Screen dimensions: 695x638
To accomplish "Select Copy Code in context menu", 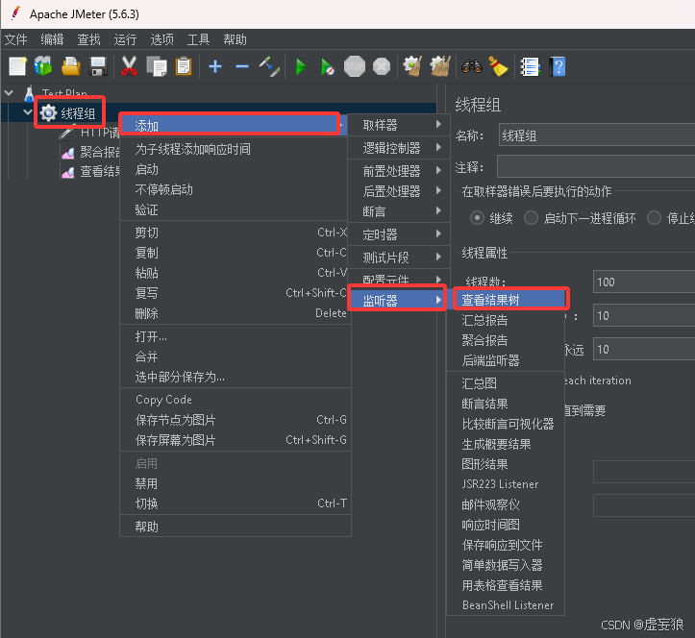I will coord(236,400).
